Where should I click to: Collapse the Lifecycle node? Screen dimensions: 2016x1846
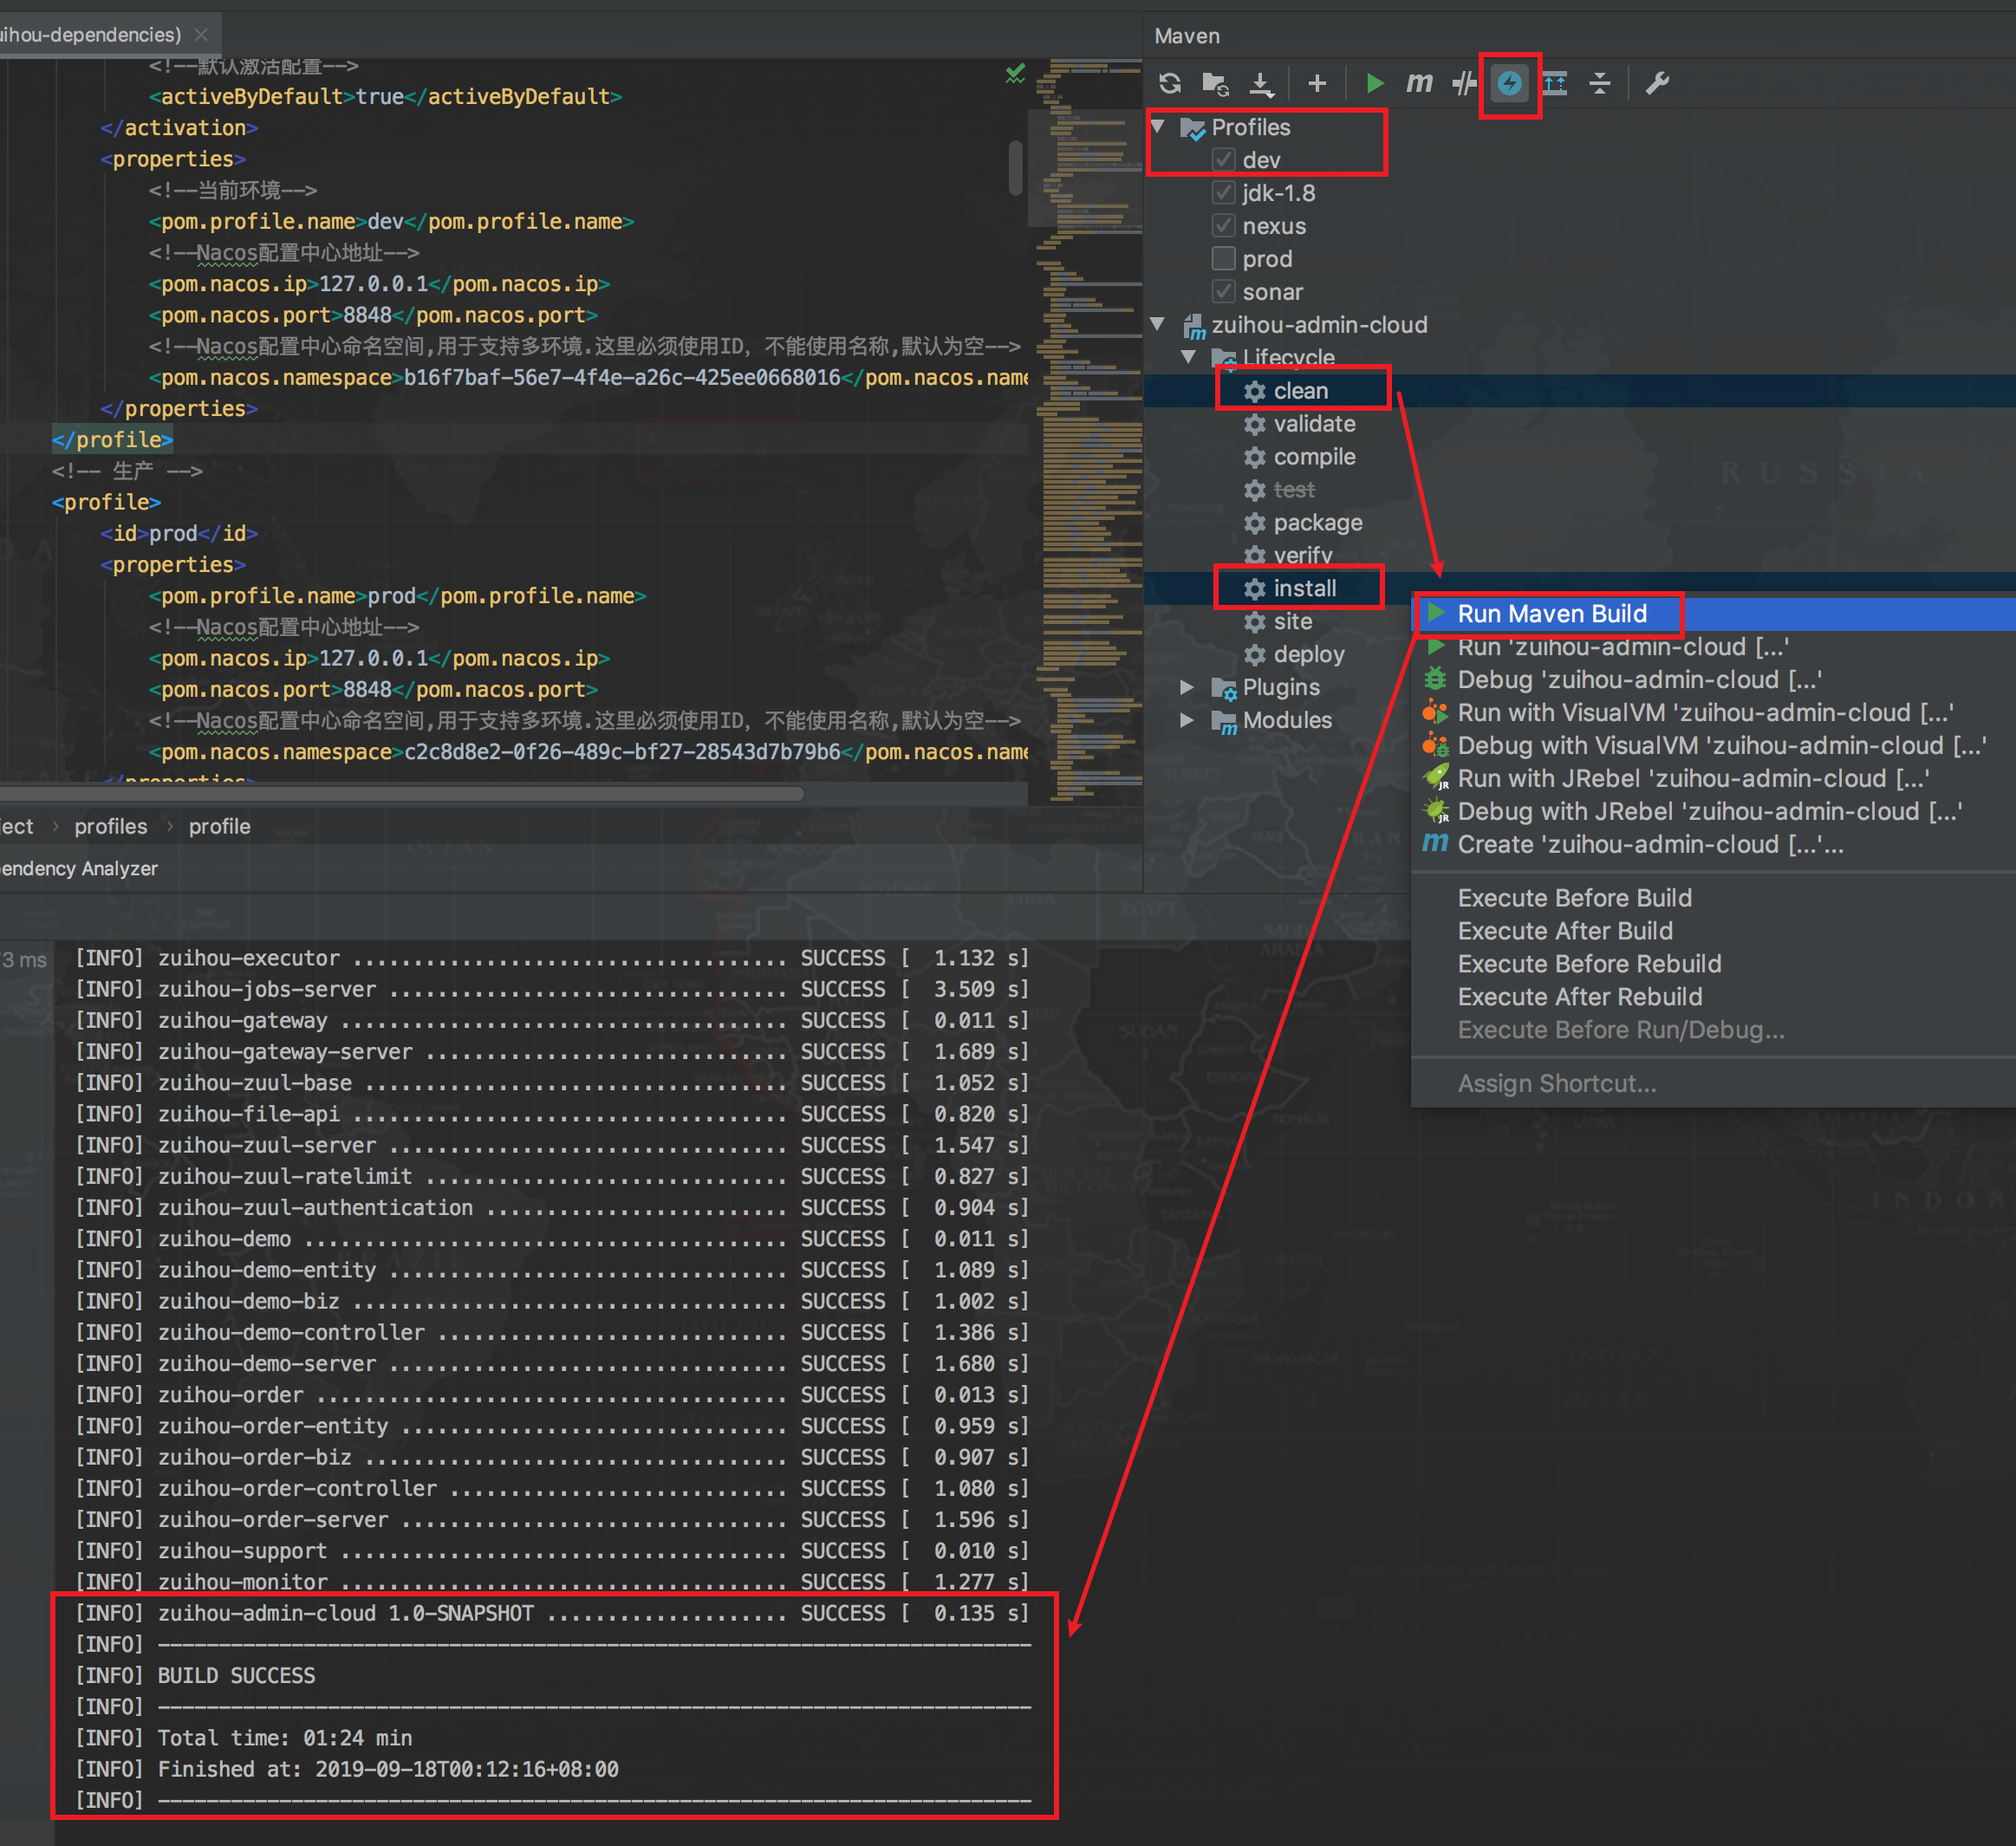[x=1188, y=357]
